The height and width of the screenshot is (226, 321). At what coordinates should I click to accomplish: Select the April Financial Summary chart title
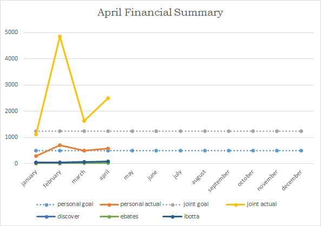[160, 12]
